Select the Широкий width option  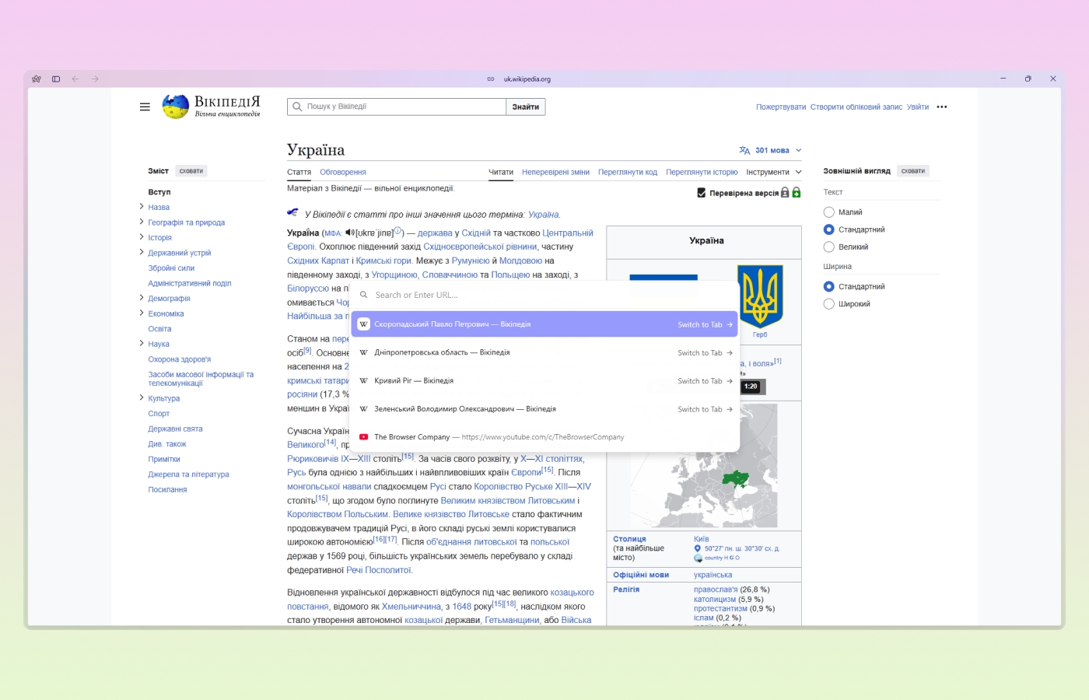click(x=828, y=304)
